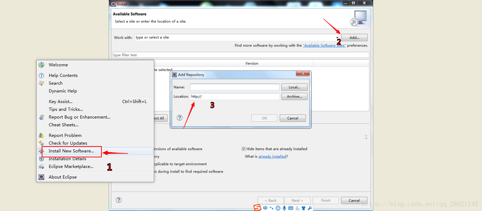Click the Archive... button

coord(294,96)
